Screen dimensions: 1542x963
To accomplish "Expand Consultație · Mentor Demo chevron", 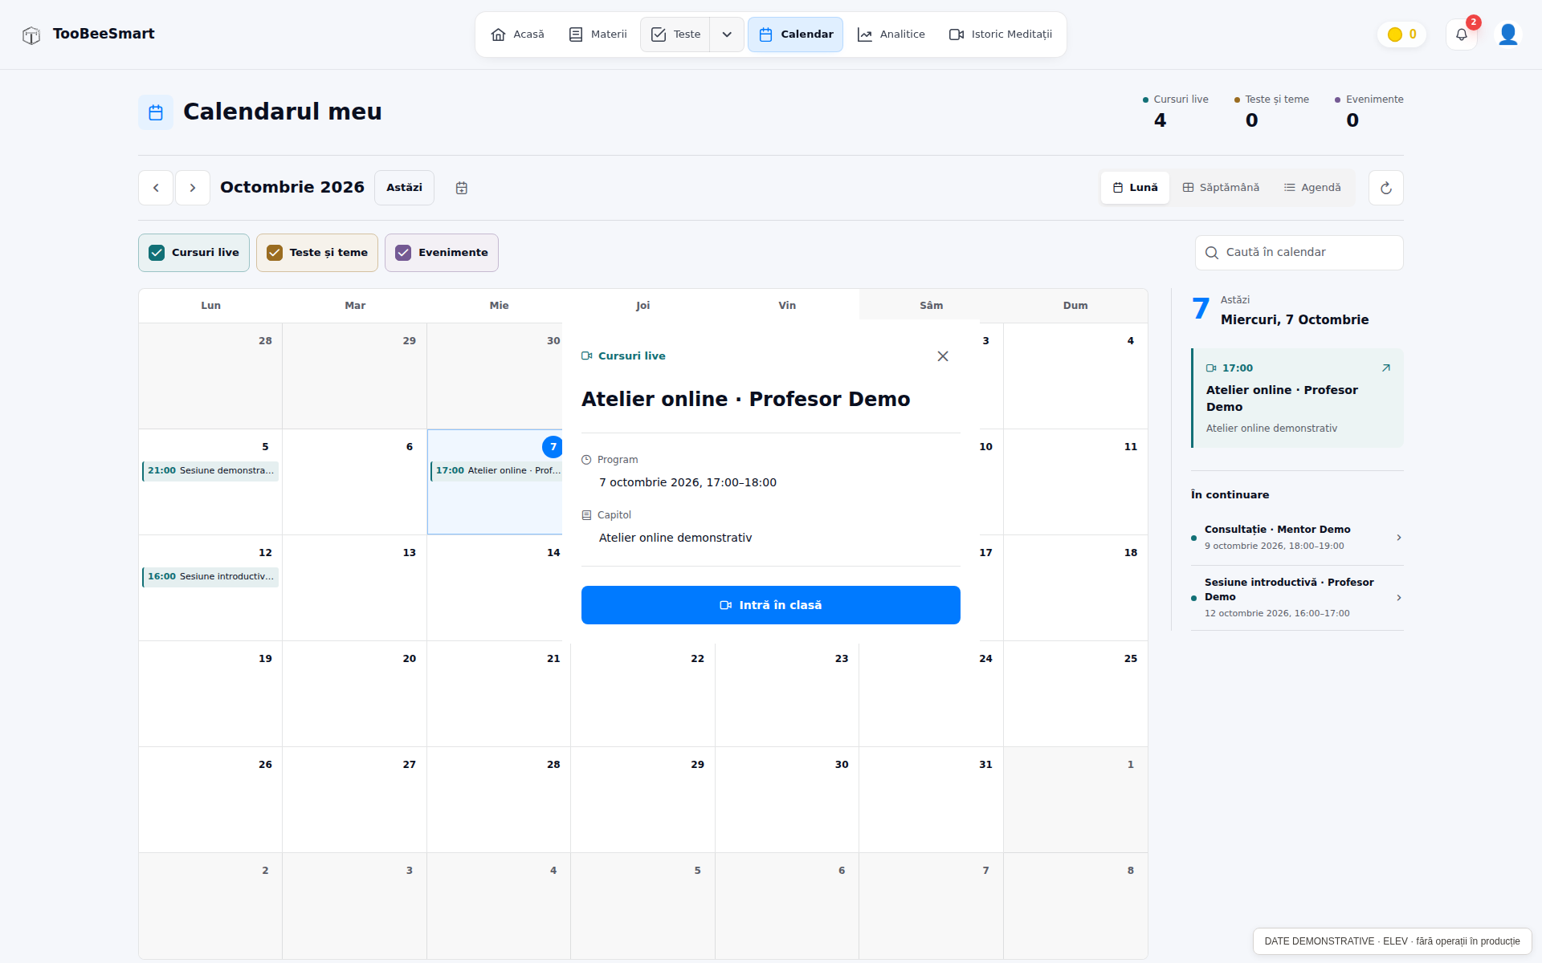I will click(x=1399, y=538).
